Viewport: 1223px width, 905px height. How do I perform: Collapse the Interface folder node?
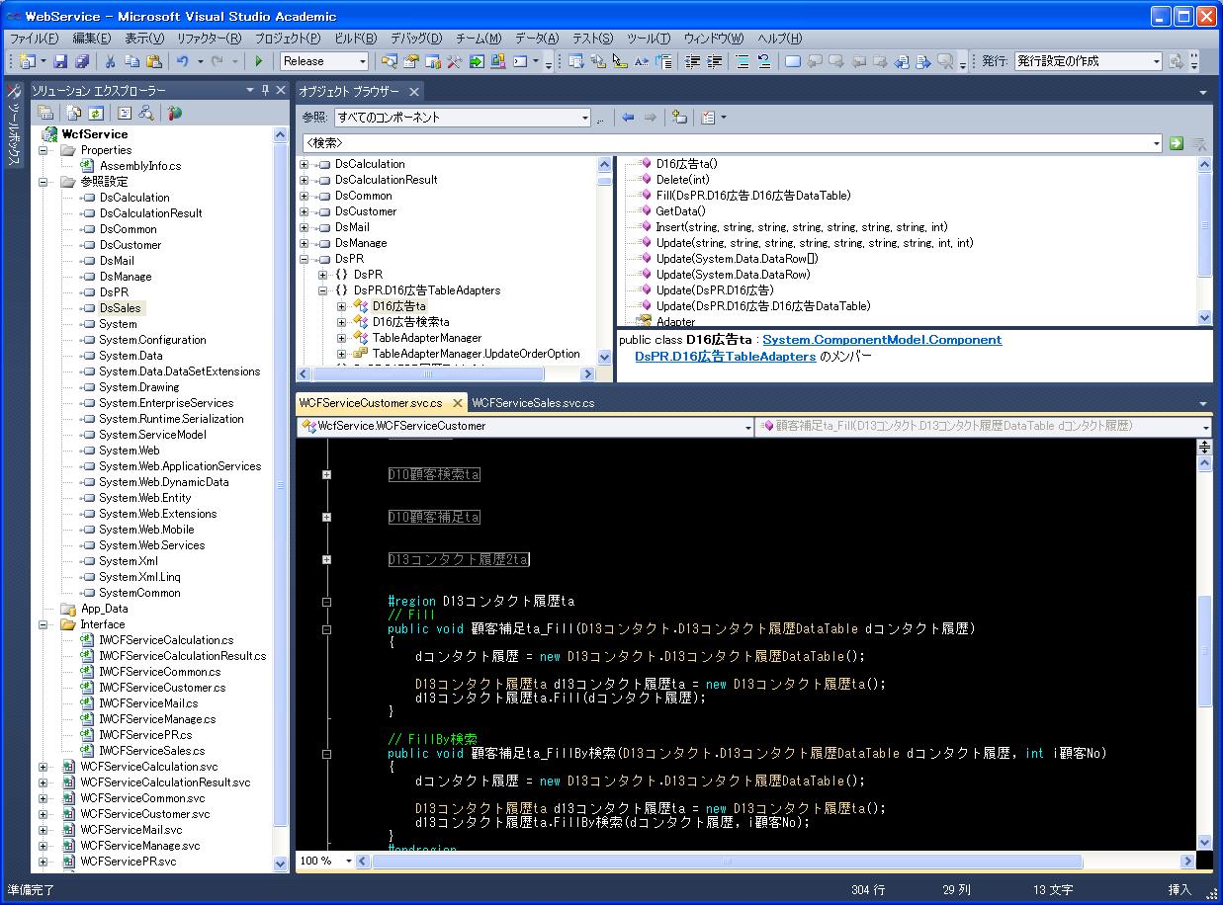tap(43, 624)
